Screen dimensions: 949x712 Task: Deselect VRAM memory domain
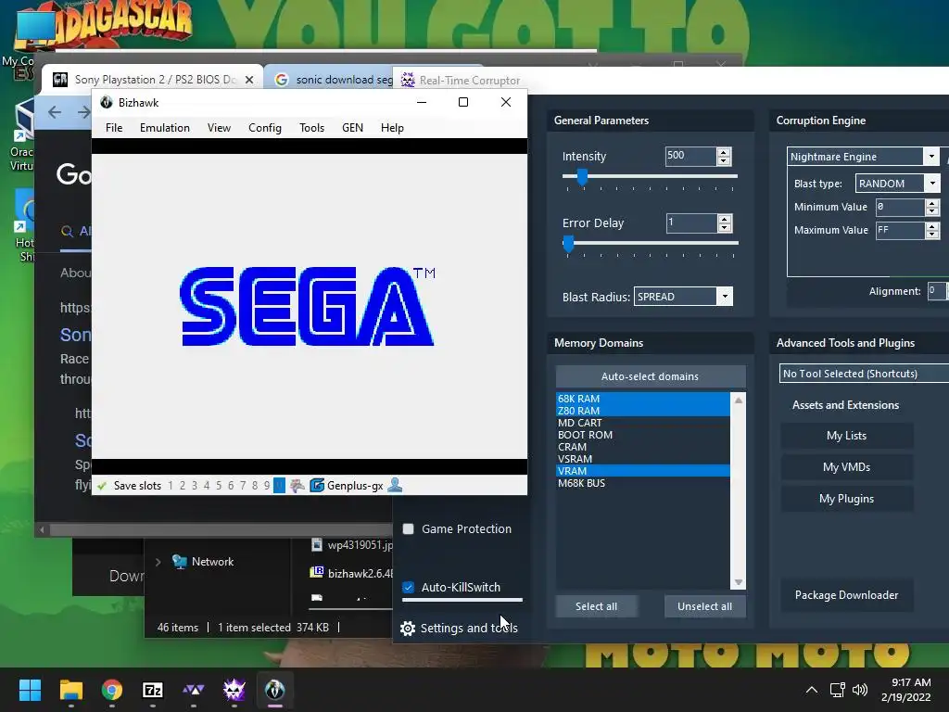tap(643, 471)
